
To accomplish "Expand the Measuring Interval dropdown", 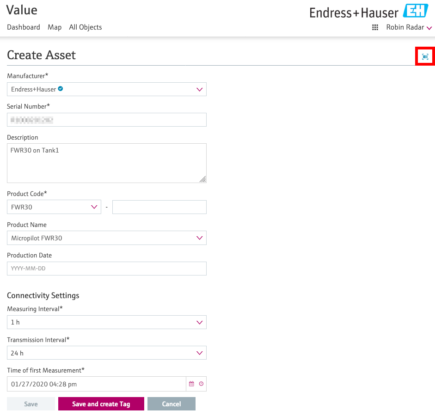I will pyautogui.click(x=107, y=322).
